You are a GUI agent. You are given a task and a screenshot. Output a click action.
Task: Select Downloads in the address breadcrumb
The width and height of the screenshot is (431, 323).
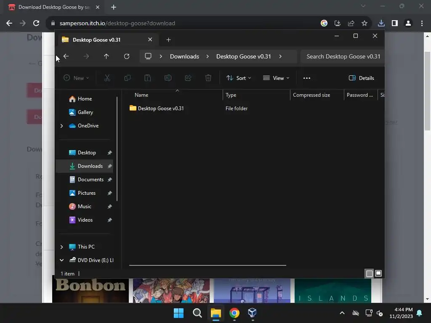pyautogui.click(x=184, y=56)
